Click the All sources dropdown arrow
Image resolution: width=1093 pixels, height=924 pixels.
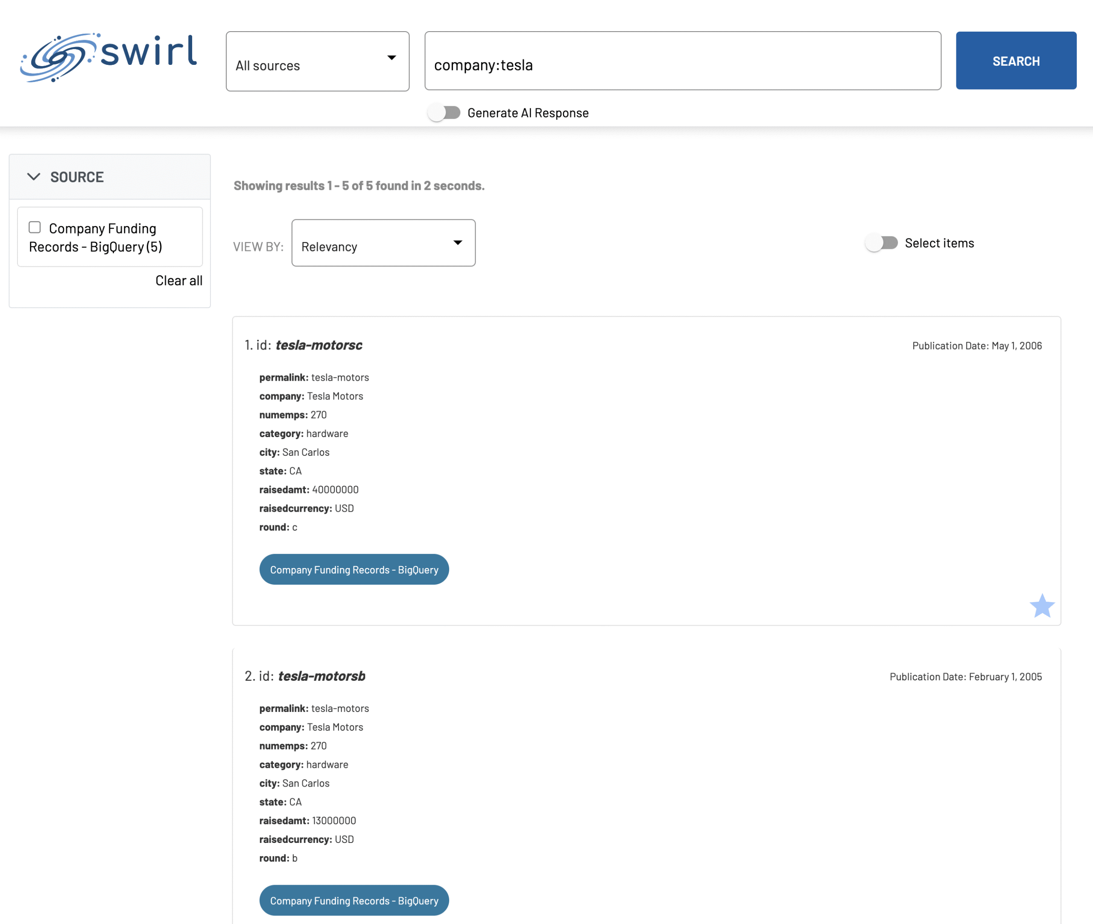click(392, 58)
